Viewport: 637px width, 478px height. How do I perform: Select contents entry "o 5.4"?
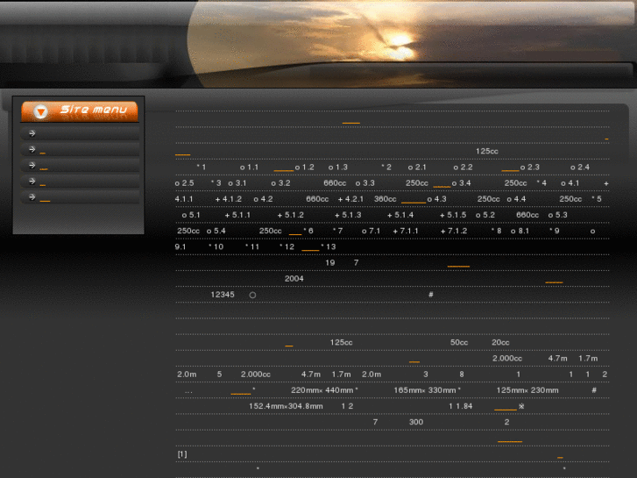[216, 231]
